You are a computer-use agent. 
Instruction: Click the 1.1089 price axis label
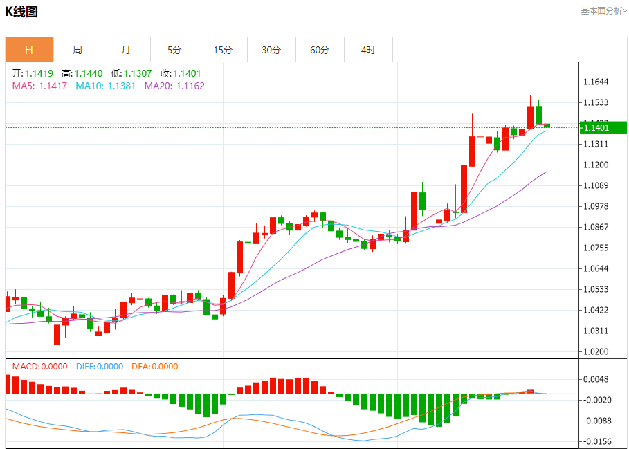coord(597,185)
